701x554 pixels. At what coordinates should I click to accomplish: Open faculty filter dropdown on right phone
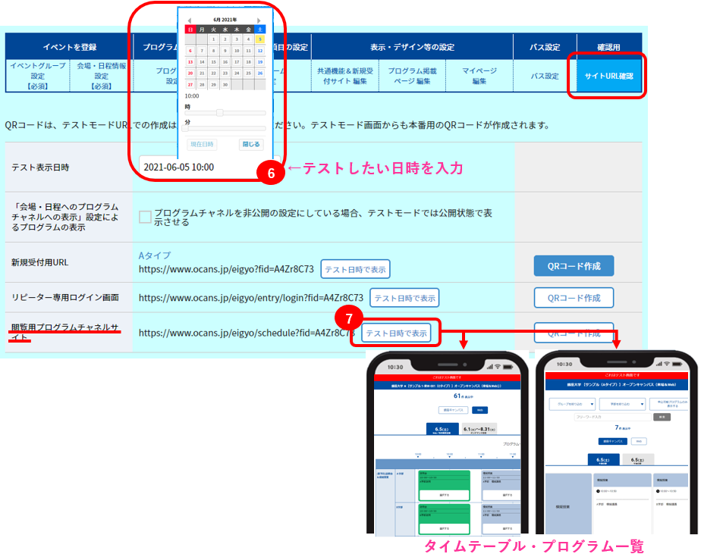(622, 404)
